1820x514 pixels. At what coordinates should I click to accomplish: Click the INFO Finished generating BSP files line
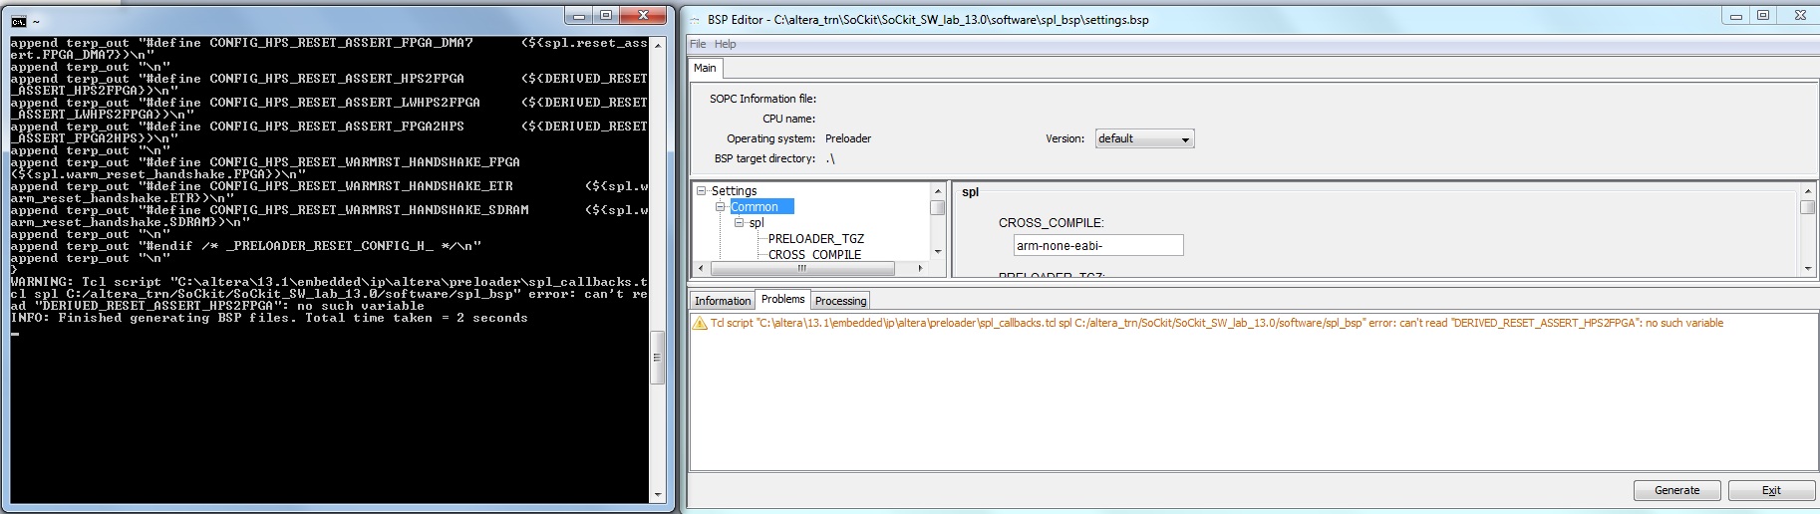[x=269, y=318]
